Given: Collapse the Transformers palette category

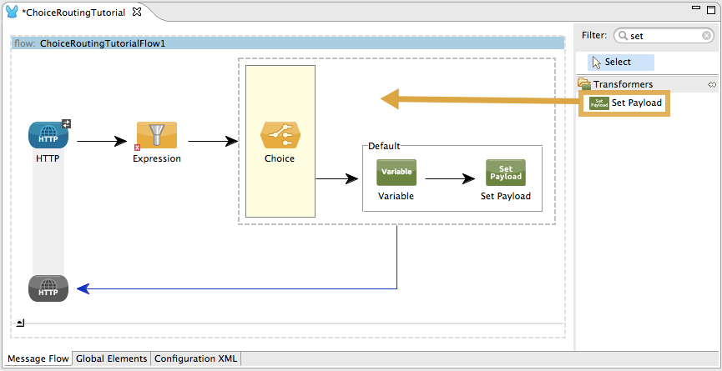Looking at the screenshot, I should pyautogui.click(x=585, y=84).
